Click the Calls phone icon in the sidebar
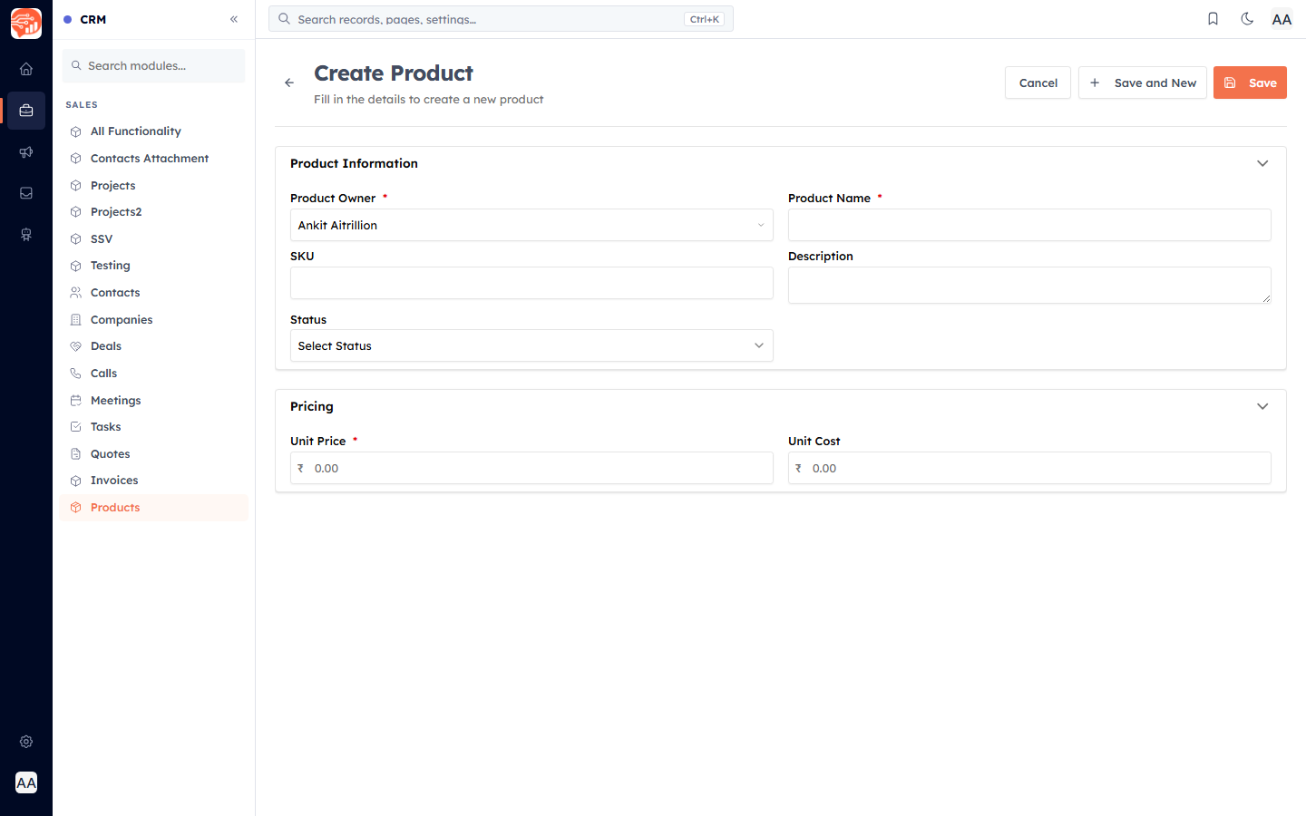 (76, 374)
